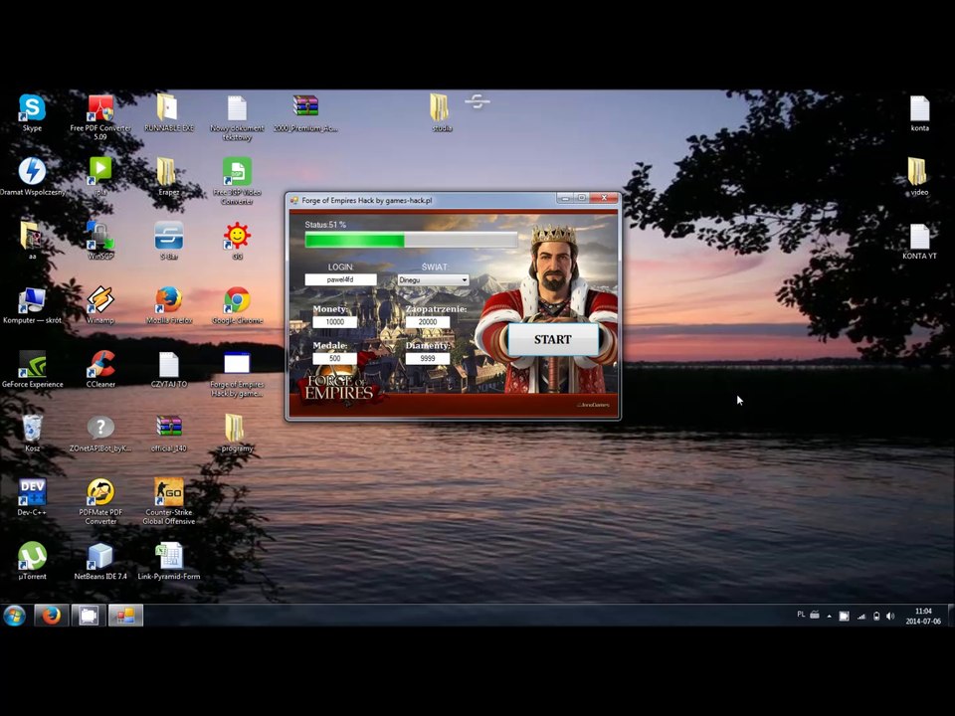Screen dimensions: 955x716
Task: Select the CCleaner desktop icon
Action: point(100,369)
